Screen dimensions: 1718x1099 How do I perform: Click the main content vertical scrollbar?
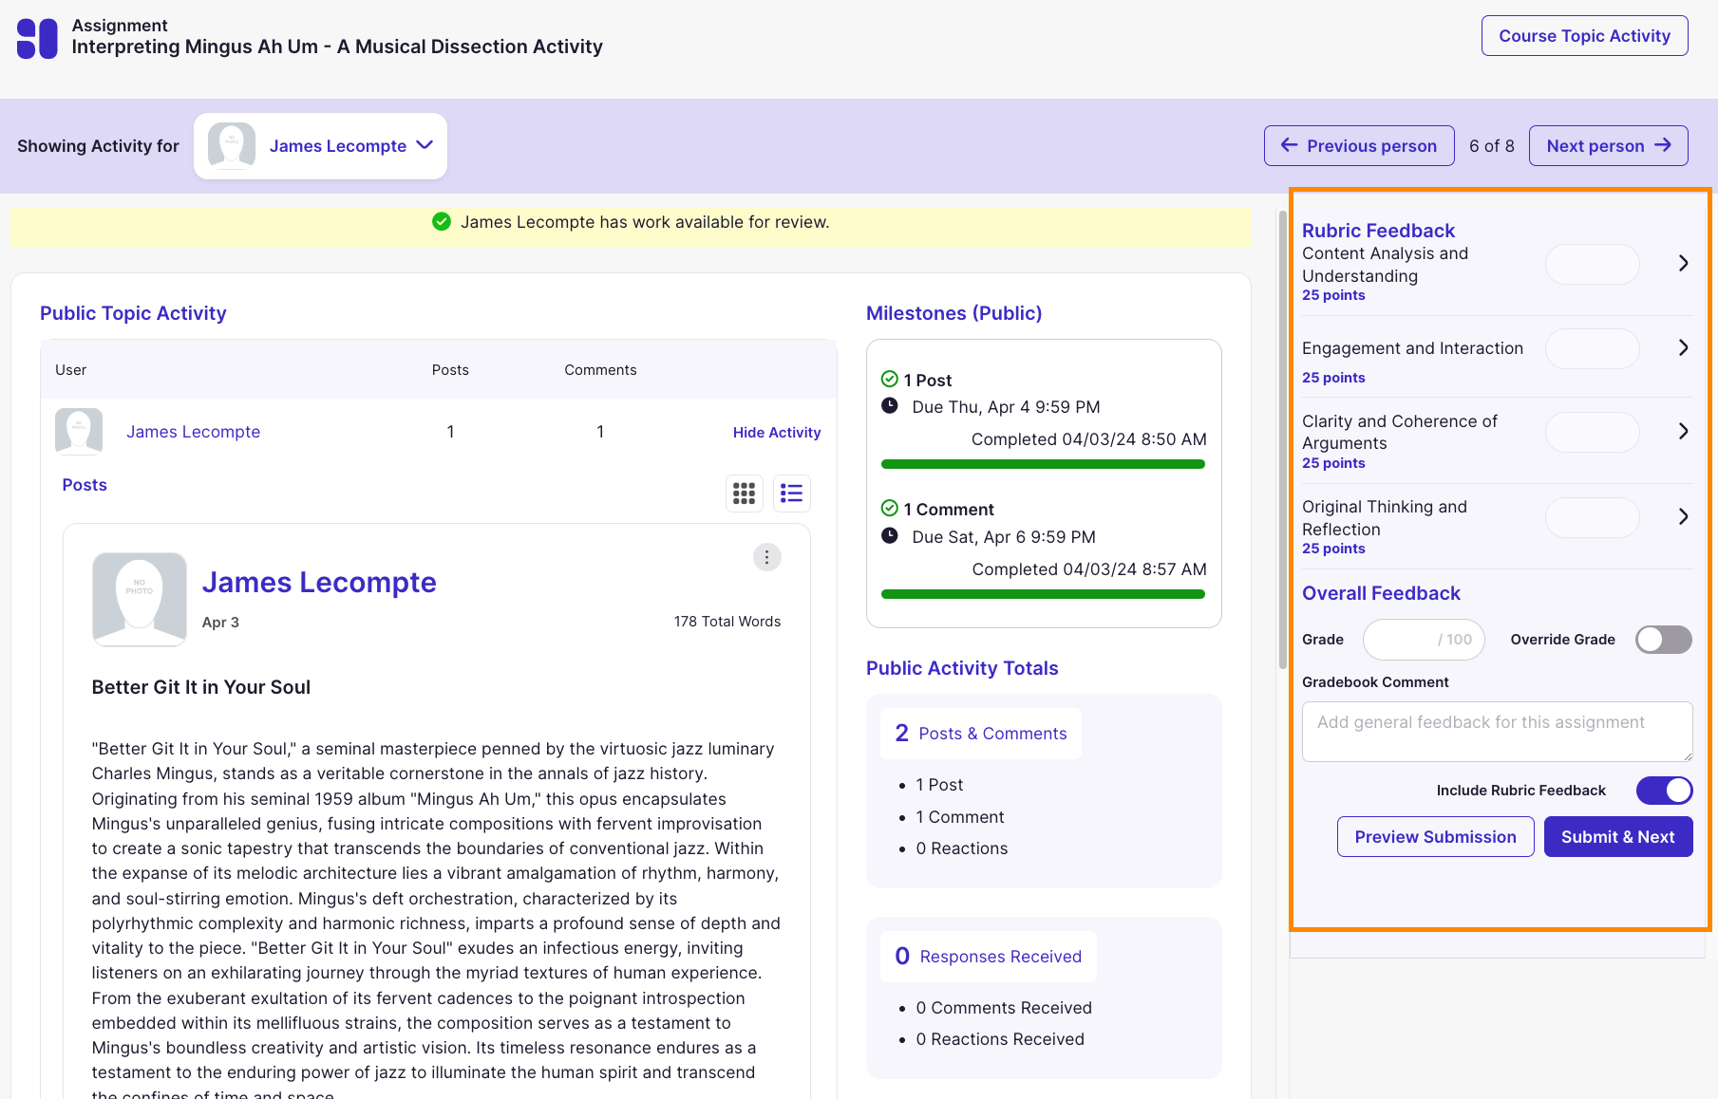1282,441
